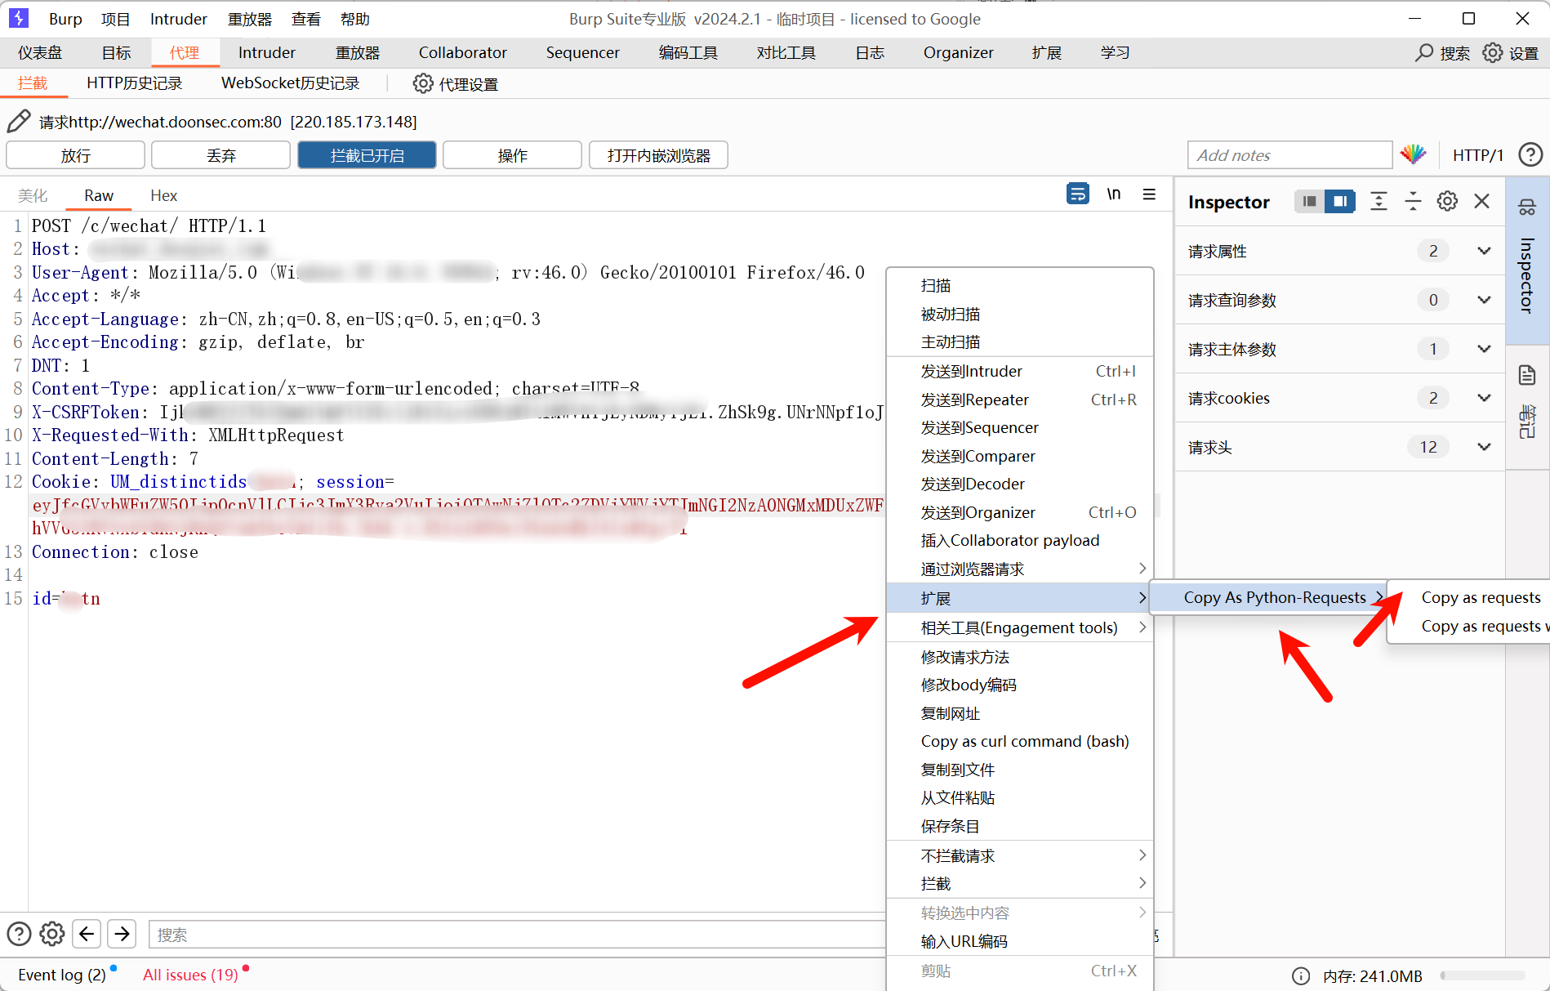The width and height of the screenshot is (1550, 991).
Task: Open Collaborator main tab
Action: [x=462, y=52]
